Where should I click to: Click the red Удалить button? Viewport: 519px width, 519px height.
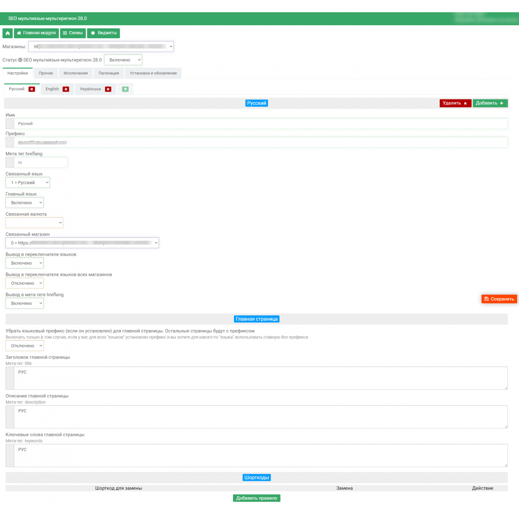pyautogui.click(x=455, y=103)
